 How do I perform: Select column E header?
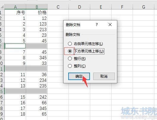tap(101, 7)
